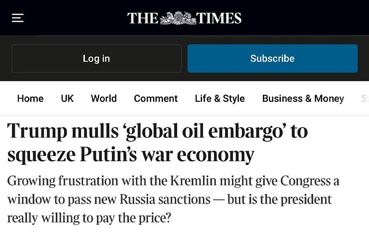Screen dimensions: 369x233
Task: Select the cut-off tab after Business & Money
Action: (x=364, y=99)
